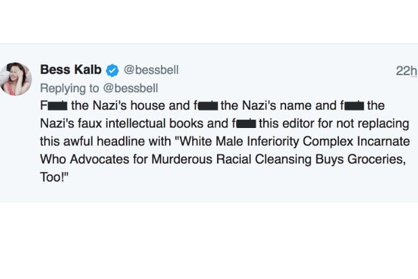The width and height of the screenshot is (418, 279).
Task: Click the verified blue checkmark badge
Action: pos(112,70)
